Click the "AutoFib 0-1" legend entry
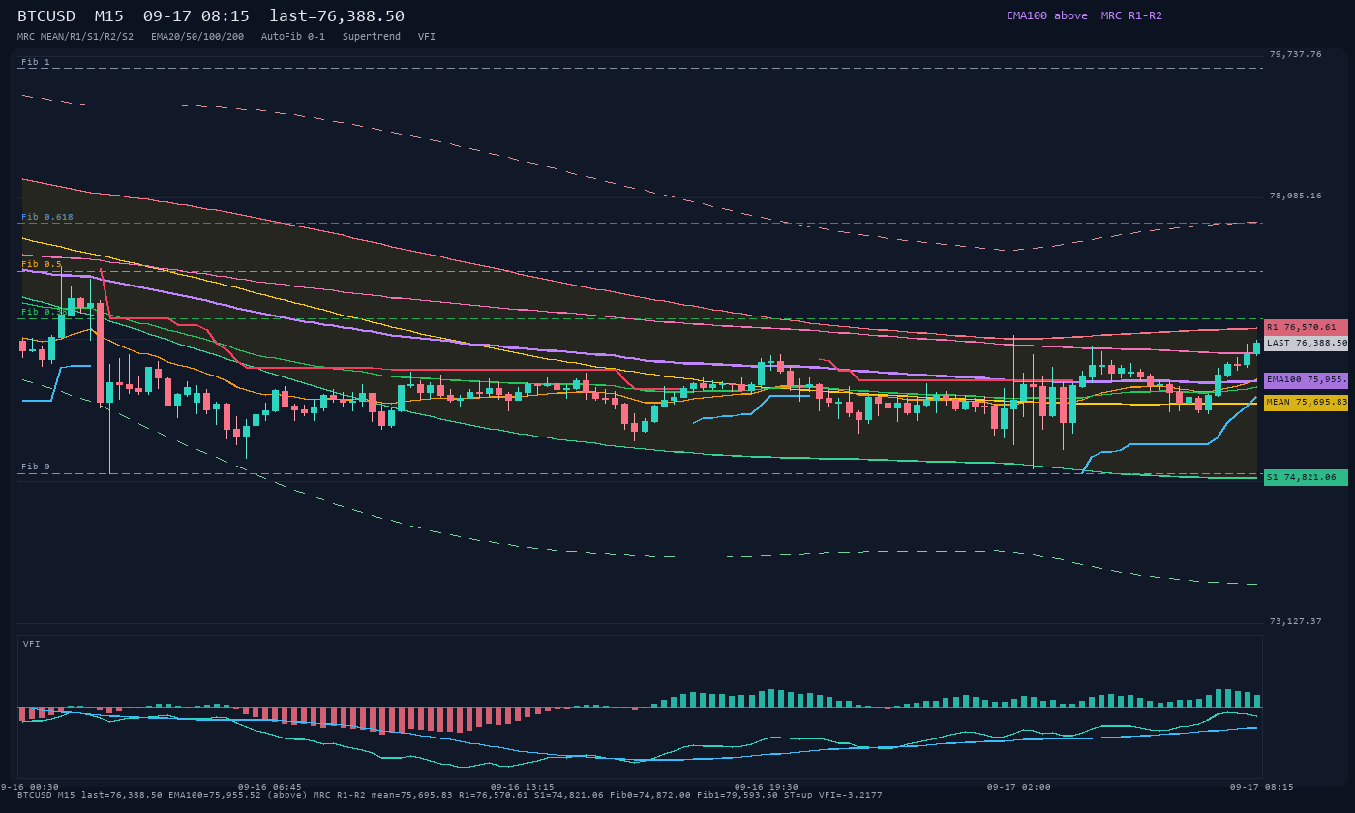 293,37
